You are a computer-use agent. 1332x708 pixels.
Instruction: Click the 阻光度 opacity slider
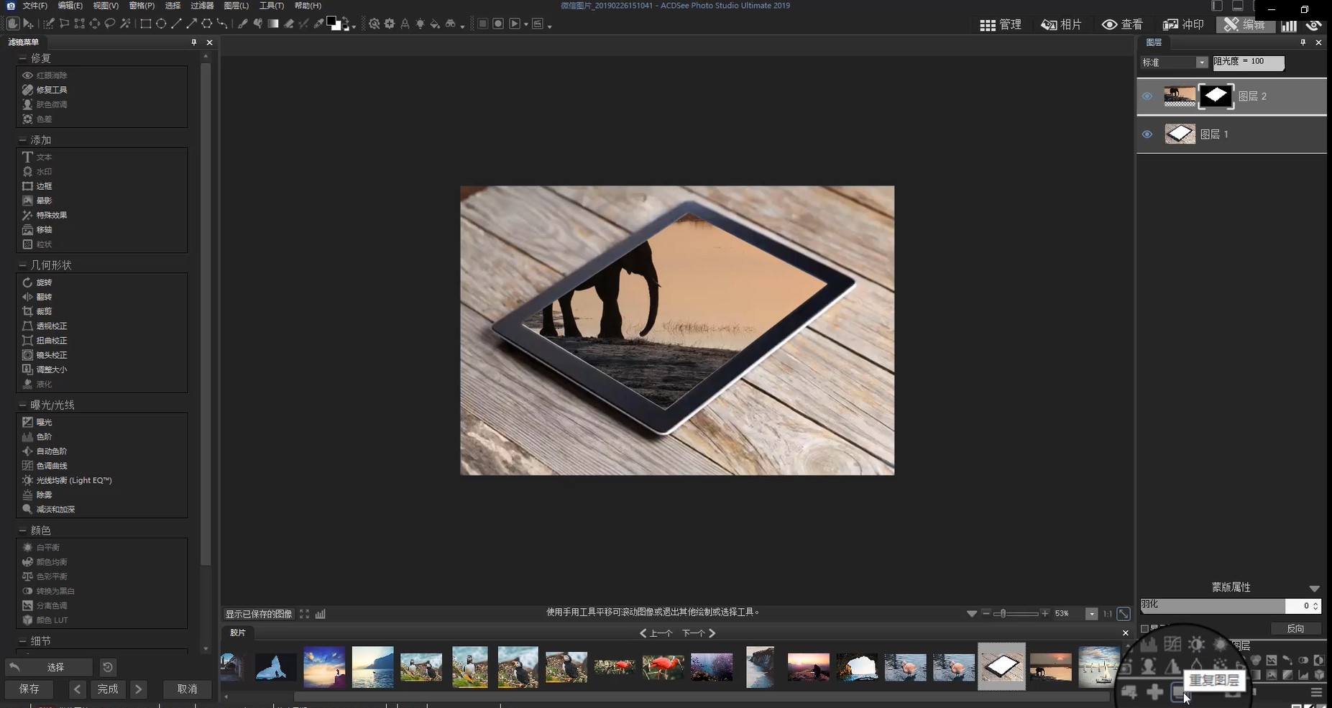pyautogui.click(x=1249, y=63)
